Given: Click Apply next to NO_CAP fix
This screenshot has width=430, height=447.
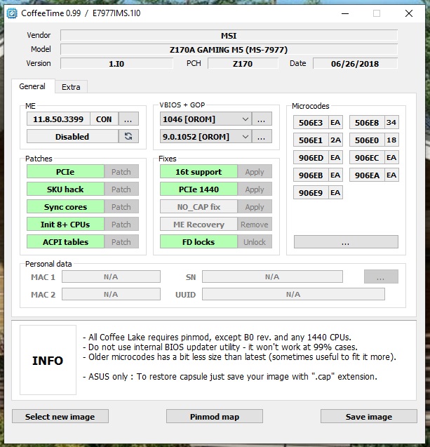Looking at the screenshot, I should (x=255, y=207).
